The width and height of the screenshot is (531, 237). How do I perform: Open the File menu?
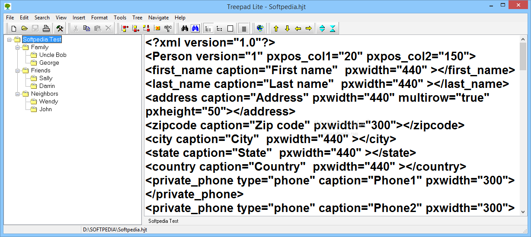[10, 18]
